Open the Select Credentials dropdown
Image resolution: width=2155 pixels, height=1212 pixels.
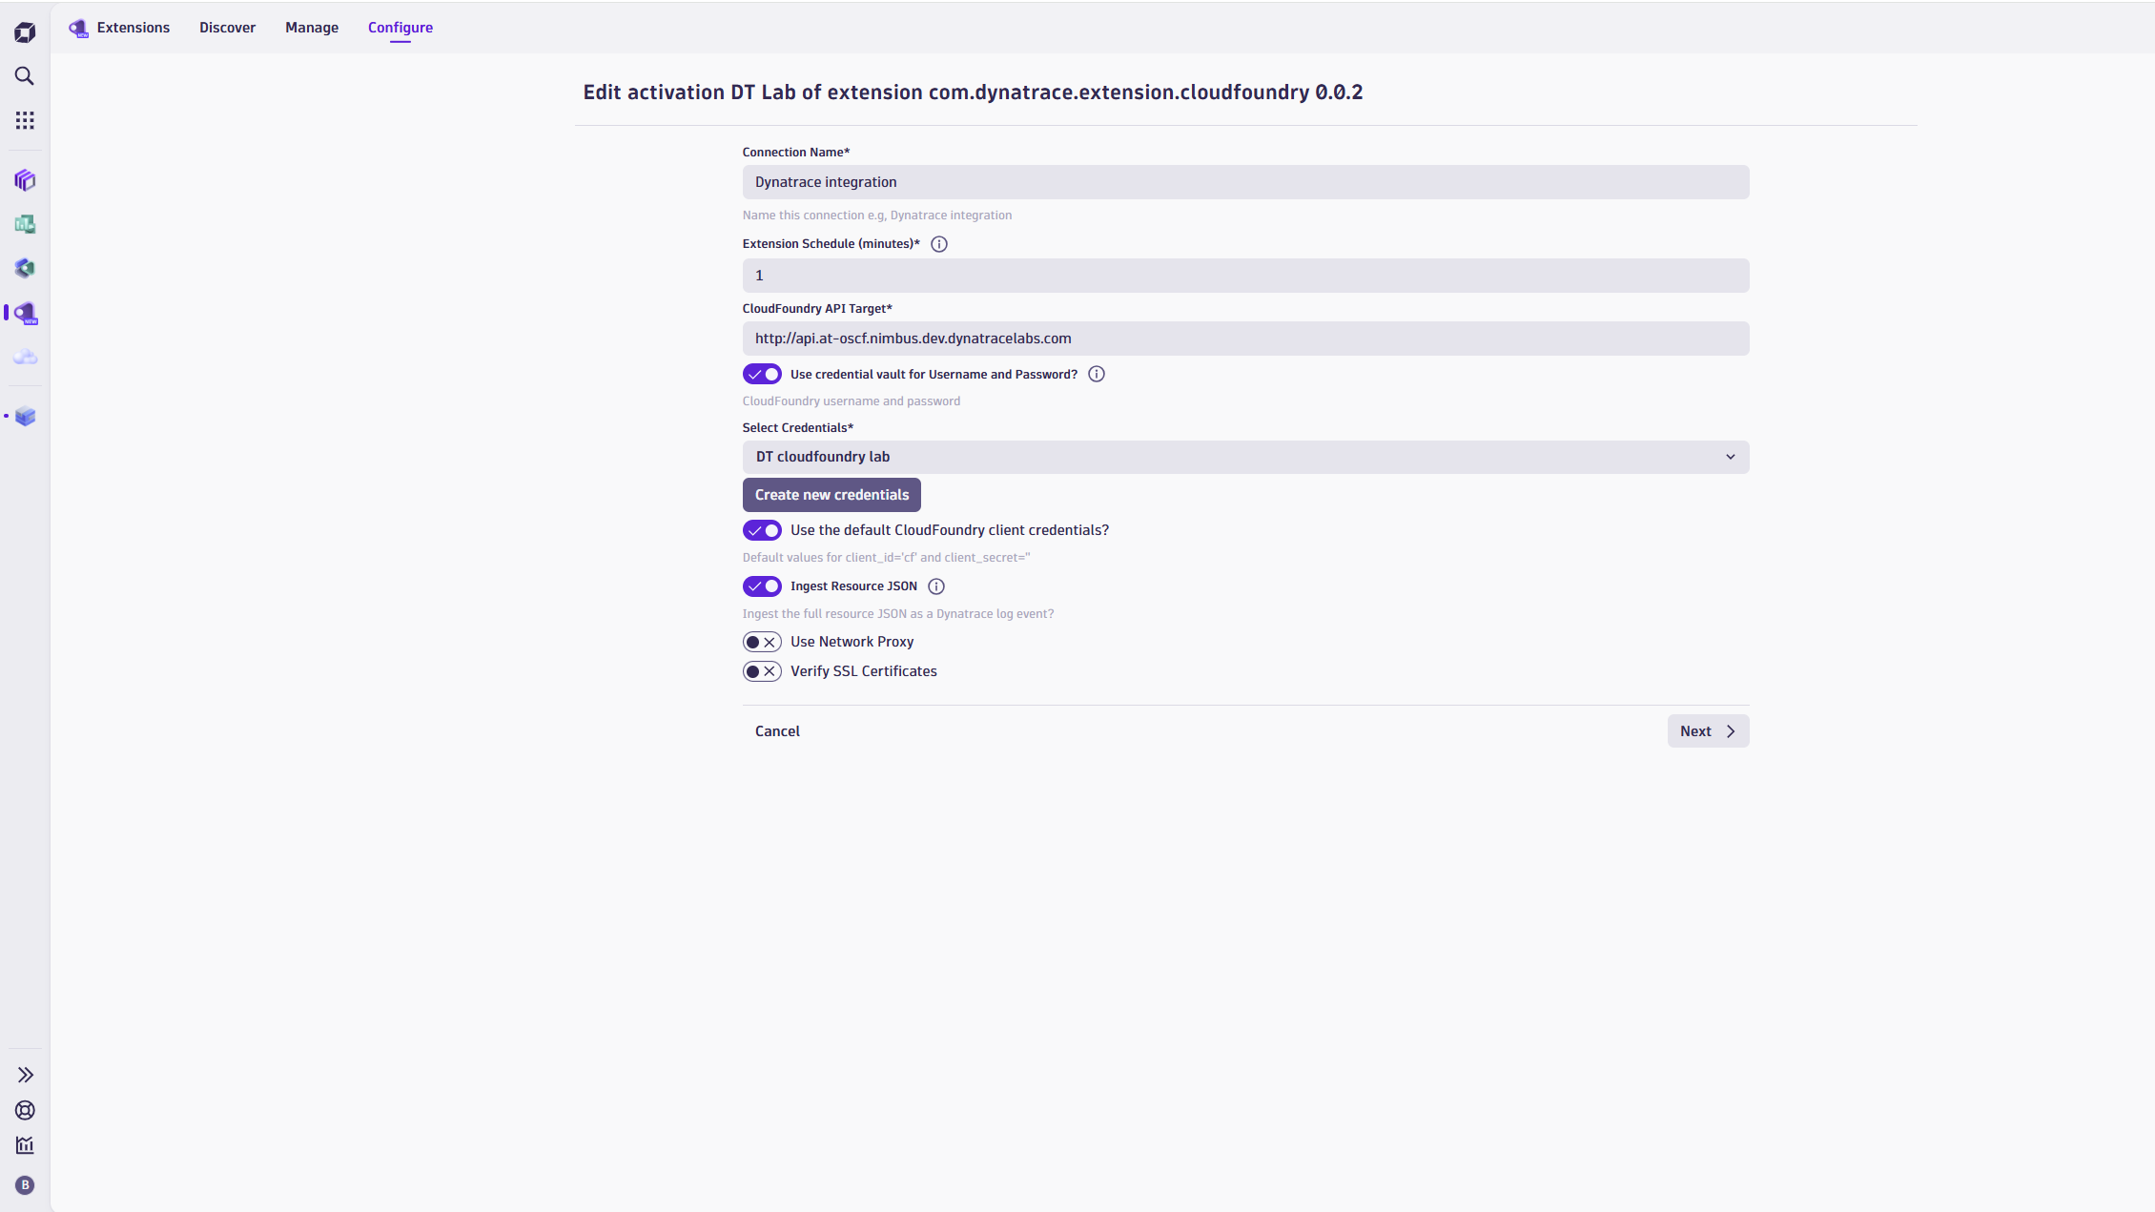pyautogui.click(x=1245, y=456)
